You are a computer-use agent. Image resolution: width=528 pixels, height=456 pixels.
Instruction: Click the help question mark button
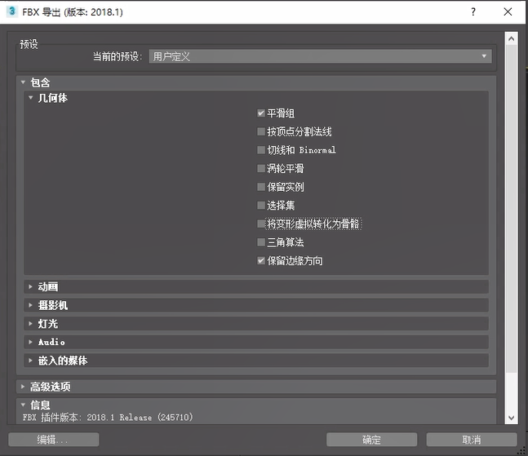tap(473, 12)
